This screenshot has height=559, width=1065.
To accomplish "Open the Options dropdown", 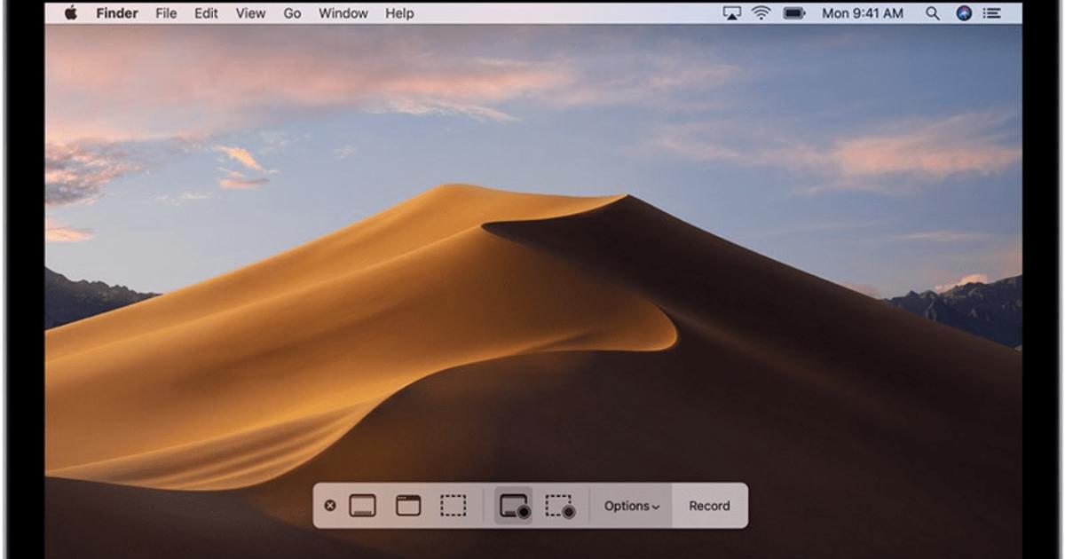I will (x=630, y=506).
